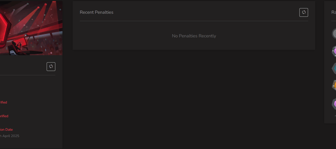Click the divider line under Recent Penalties
Screen dimensions: 336x149
pyautogui.click(x=194, y=21)
